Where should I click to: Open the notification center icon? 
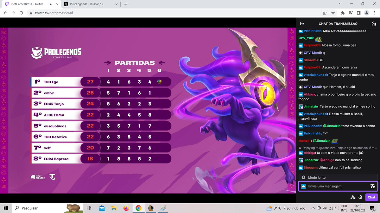373,208
